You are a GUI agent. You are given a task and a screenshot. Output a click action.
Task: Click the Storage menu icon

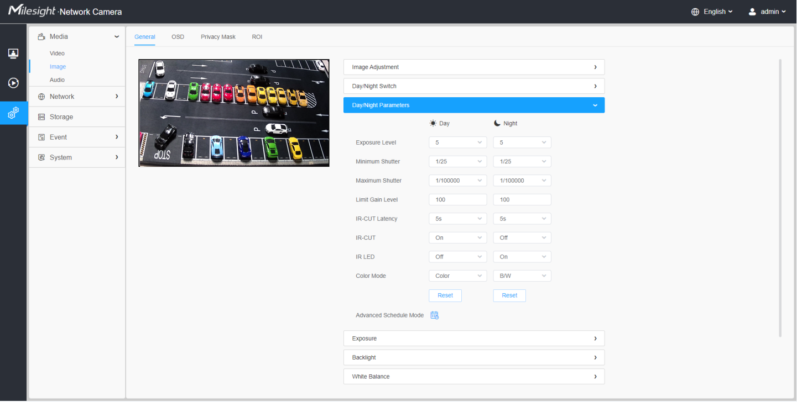[41, 117]
